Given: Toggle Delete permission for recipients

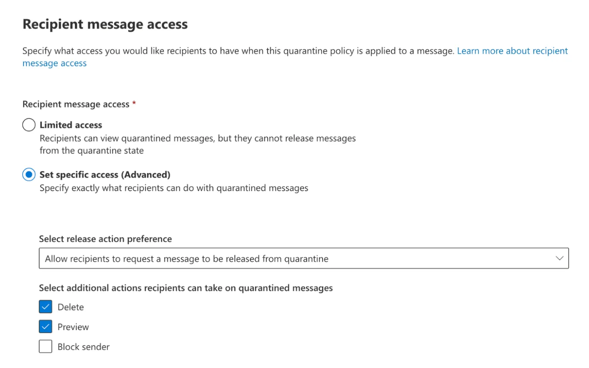Looking at the screenshot, I should pos(45,306).
